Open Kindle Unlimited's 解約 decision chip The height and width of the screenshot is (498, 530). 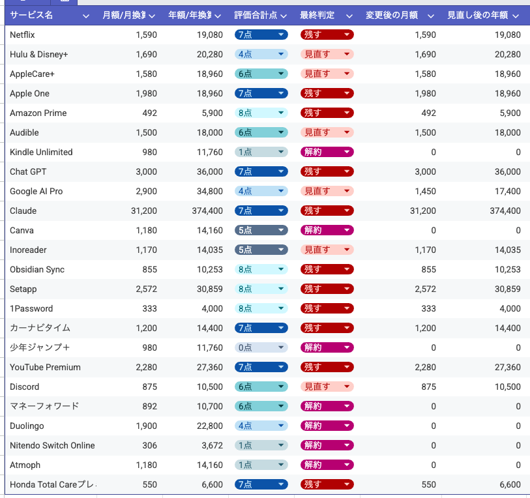coord(327,152)
